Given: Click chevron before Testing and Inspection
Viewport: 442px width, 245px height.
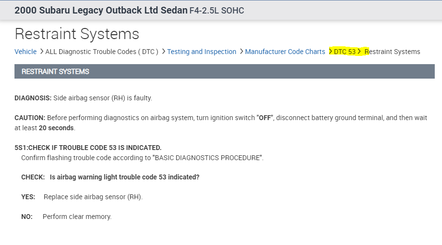Looking at the screenshot, I should [x=164, y=52].
